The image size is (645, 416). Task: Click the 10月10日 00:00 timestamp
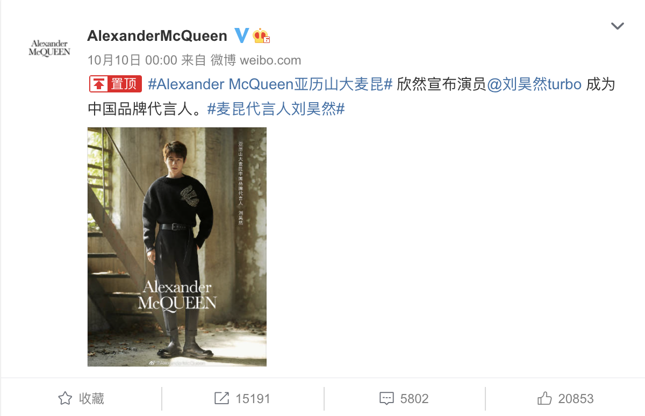click(x=132, y=60)
